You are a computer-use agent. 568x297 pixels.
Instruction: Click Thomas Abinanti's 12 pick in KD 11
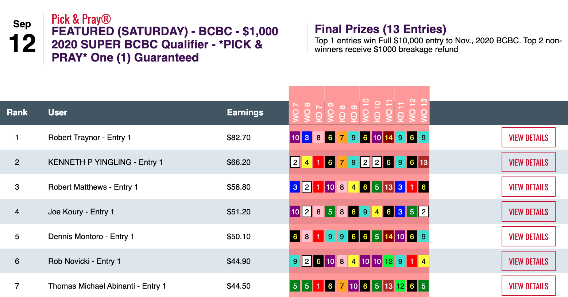pos(400,286)
